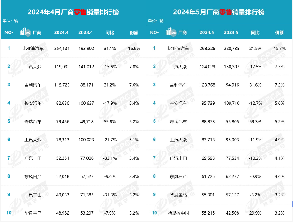
Task: Click the building-car icon in May table header
Action: pyautogui.click(x=171, y=32)
